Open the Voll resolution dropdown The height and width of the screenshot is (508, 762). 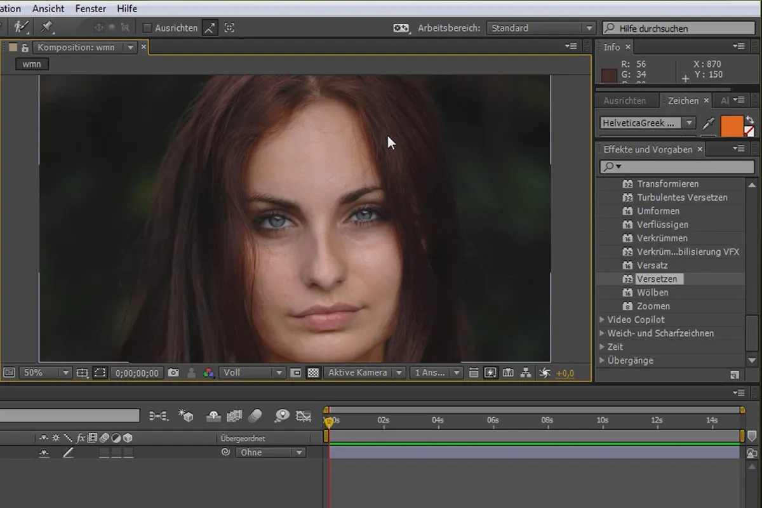[251, 373]
